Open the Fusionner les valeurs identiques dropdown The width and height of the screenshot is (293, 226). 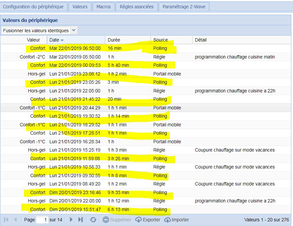74,30
